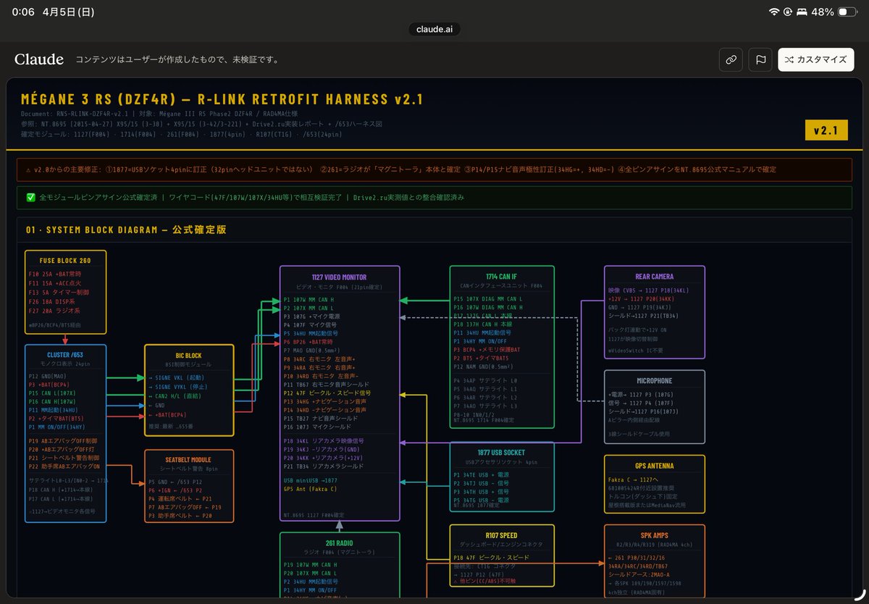The image size is (869, 604).
Task: Report content using the flag icon
Action: [x=760, y=59]
